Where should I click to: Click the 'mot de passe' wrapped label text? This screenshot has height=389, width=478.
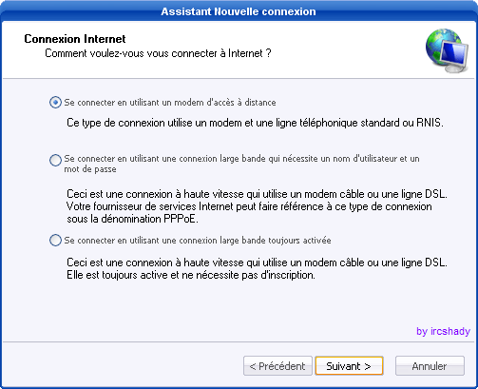point(90,169)
